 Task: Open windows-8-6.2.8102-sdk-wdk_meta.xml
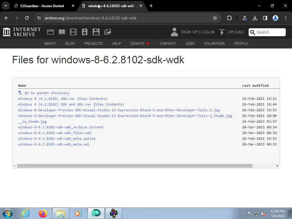click(x=53, y=144)
